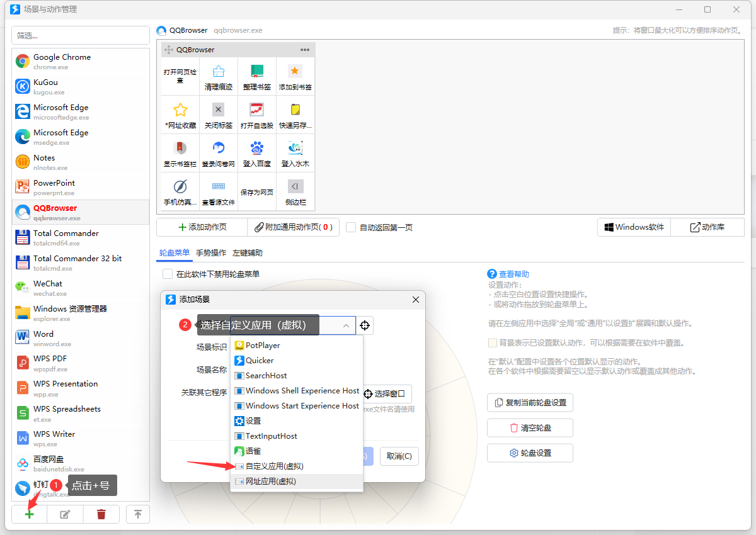Click the edit scene pencil icon
Screen dimensions: 756x535
65,514
